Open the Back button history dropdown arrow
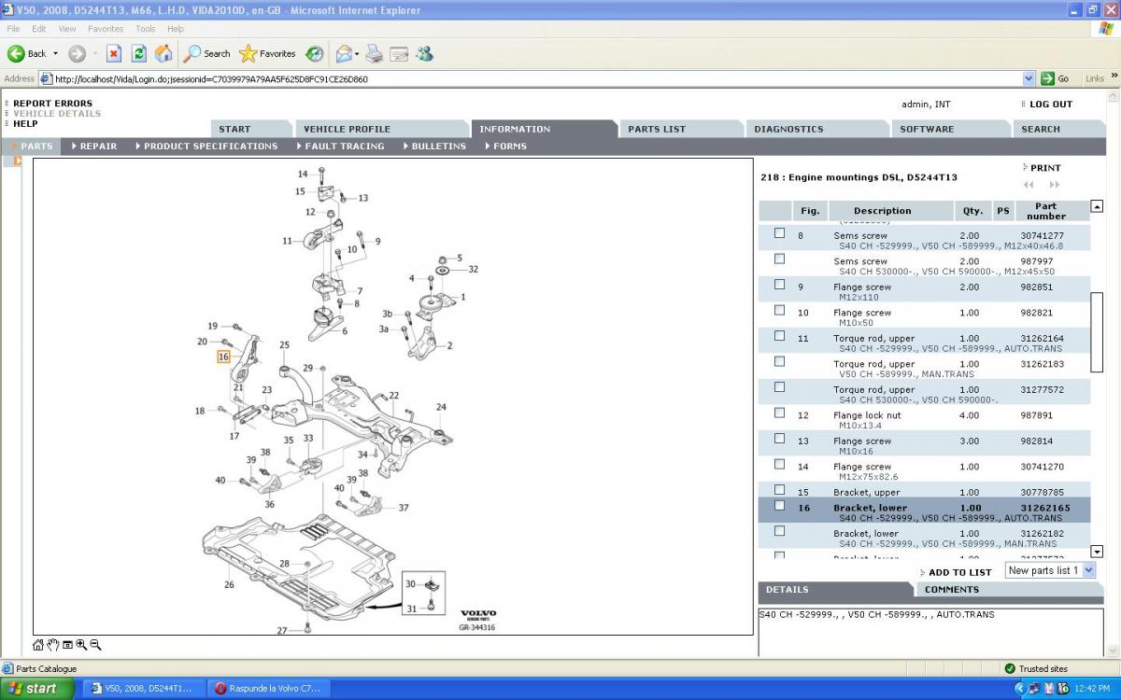The width and height of the screenshot is (1121, 700). (x=55, y=53)
